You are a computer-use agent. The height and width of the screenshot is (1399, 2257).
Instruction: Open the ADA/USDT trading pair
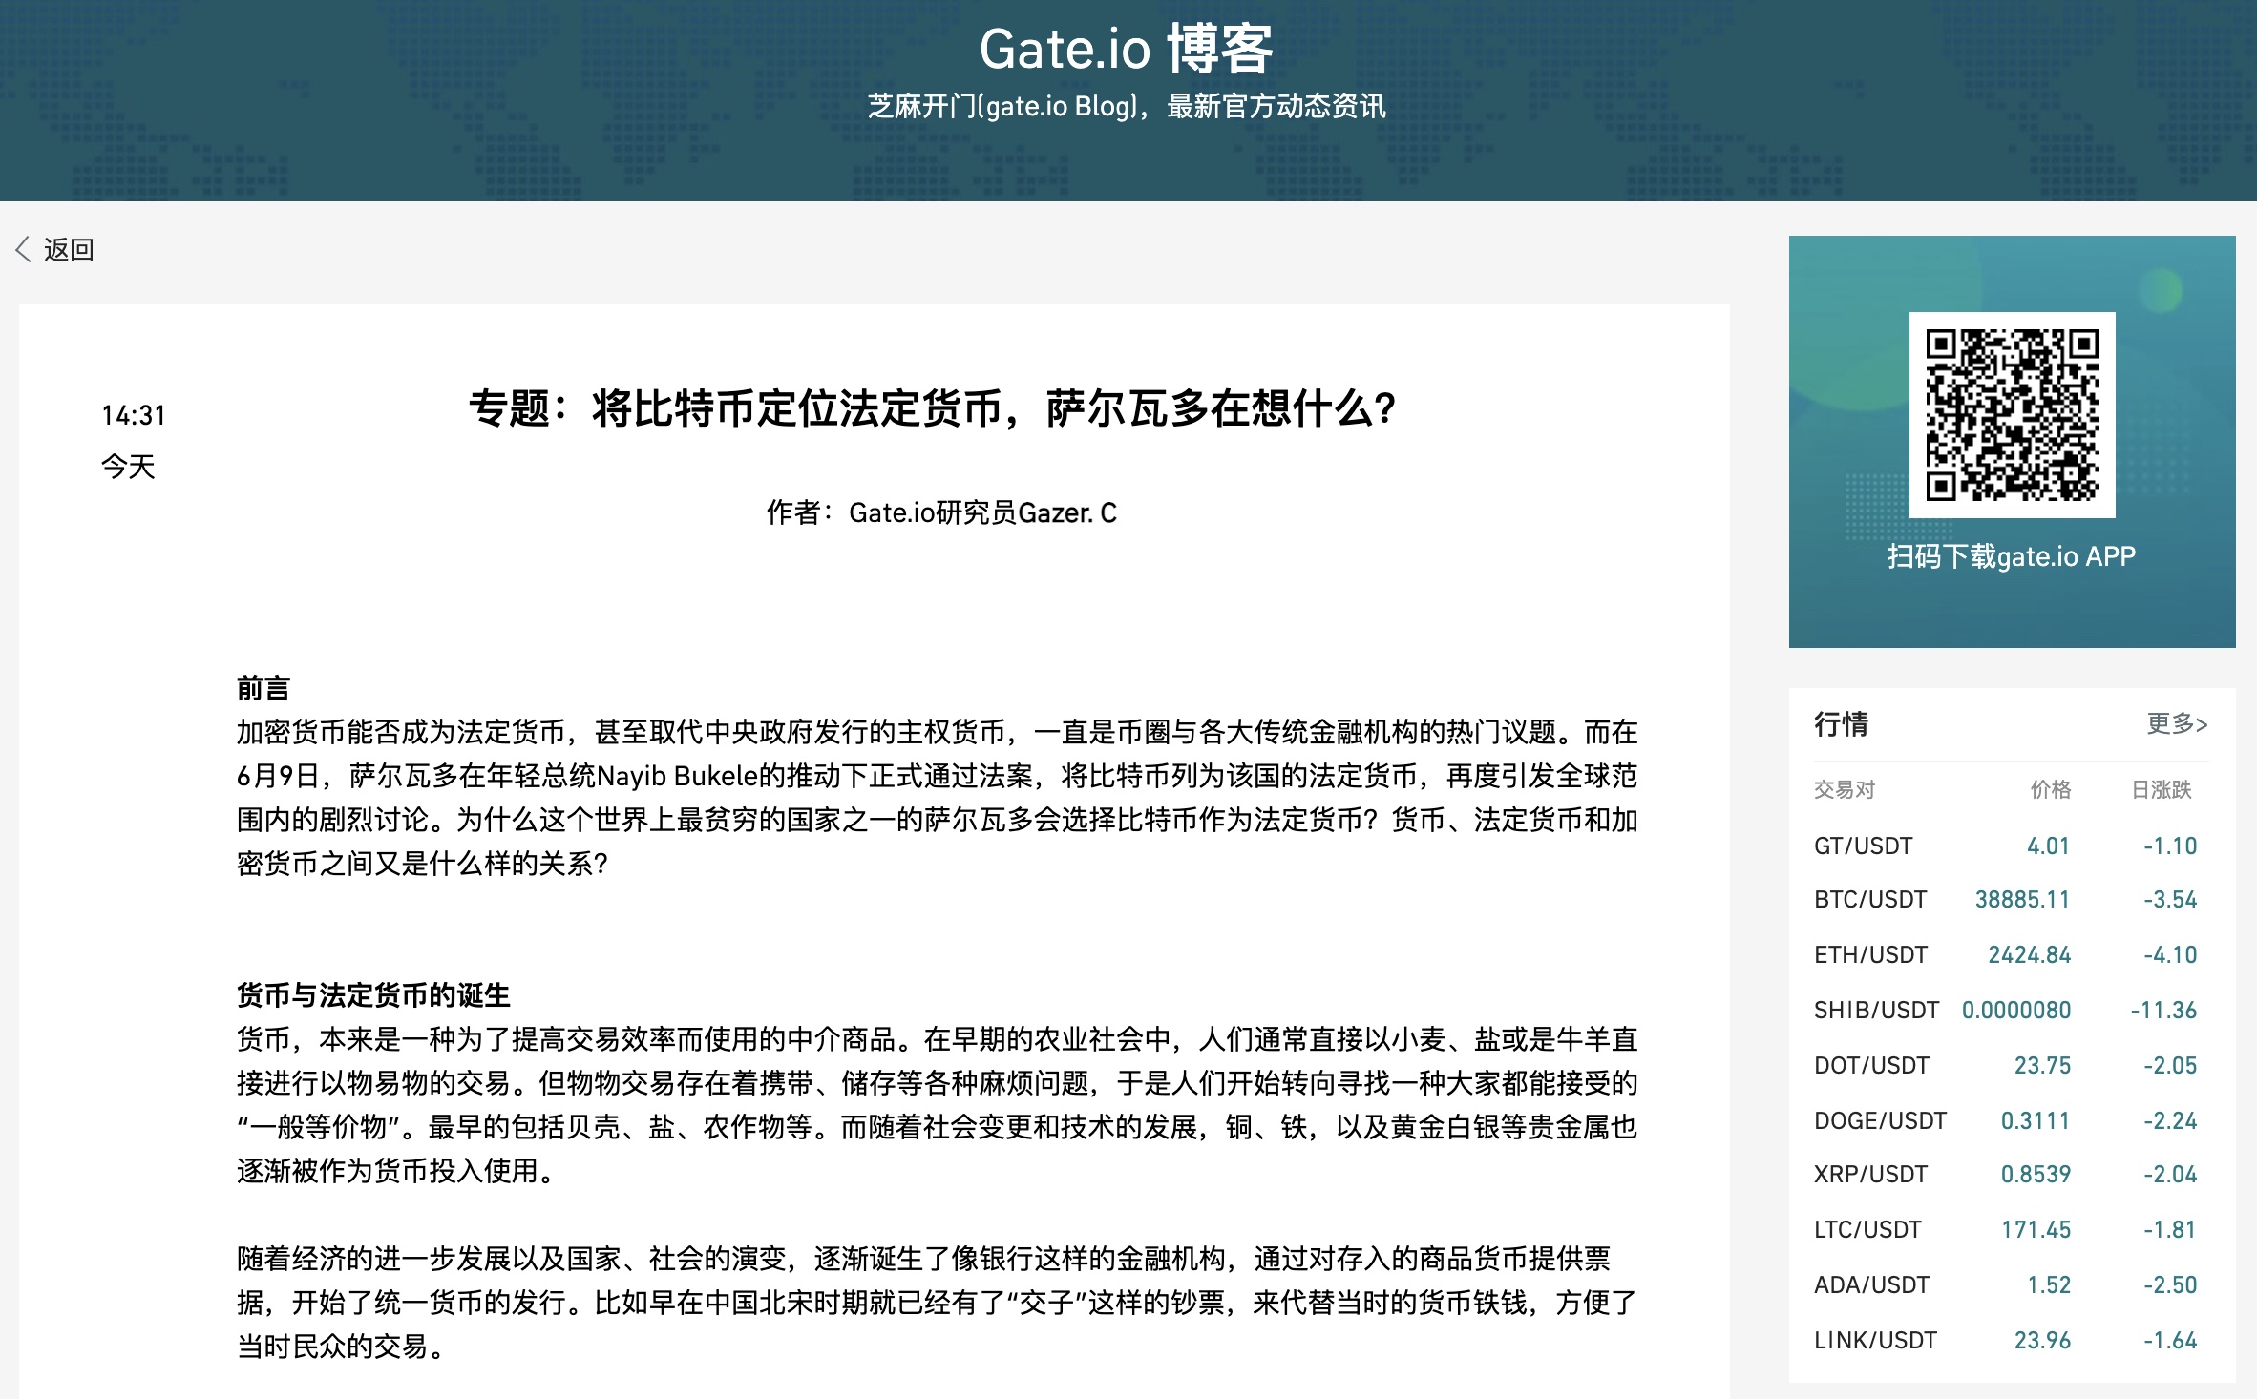[1871, 1285]
